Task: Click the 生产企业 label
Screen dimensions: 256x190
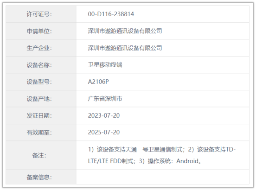Action: [39, 48]
